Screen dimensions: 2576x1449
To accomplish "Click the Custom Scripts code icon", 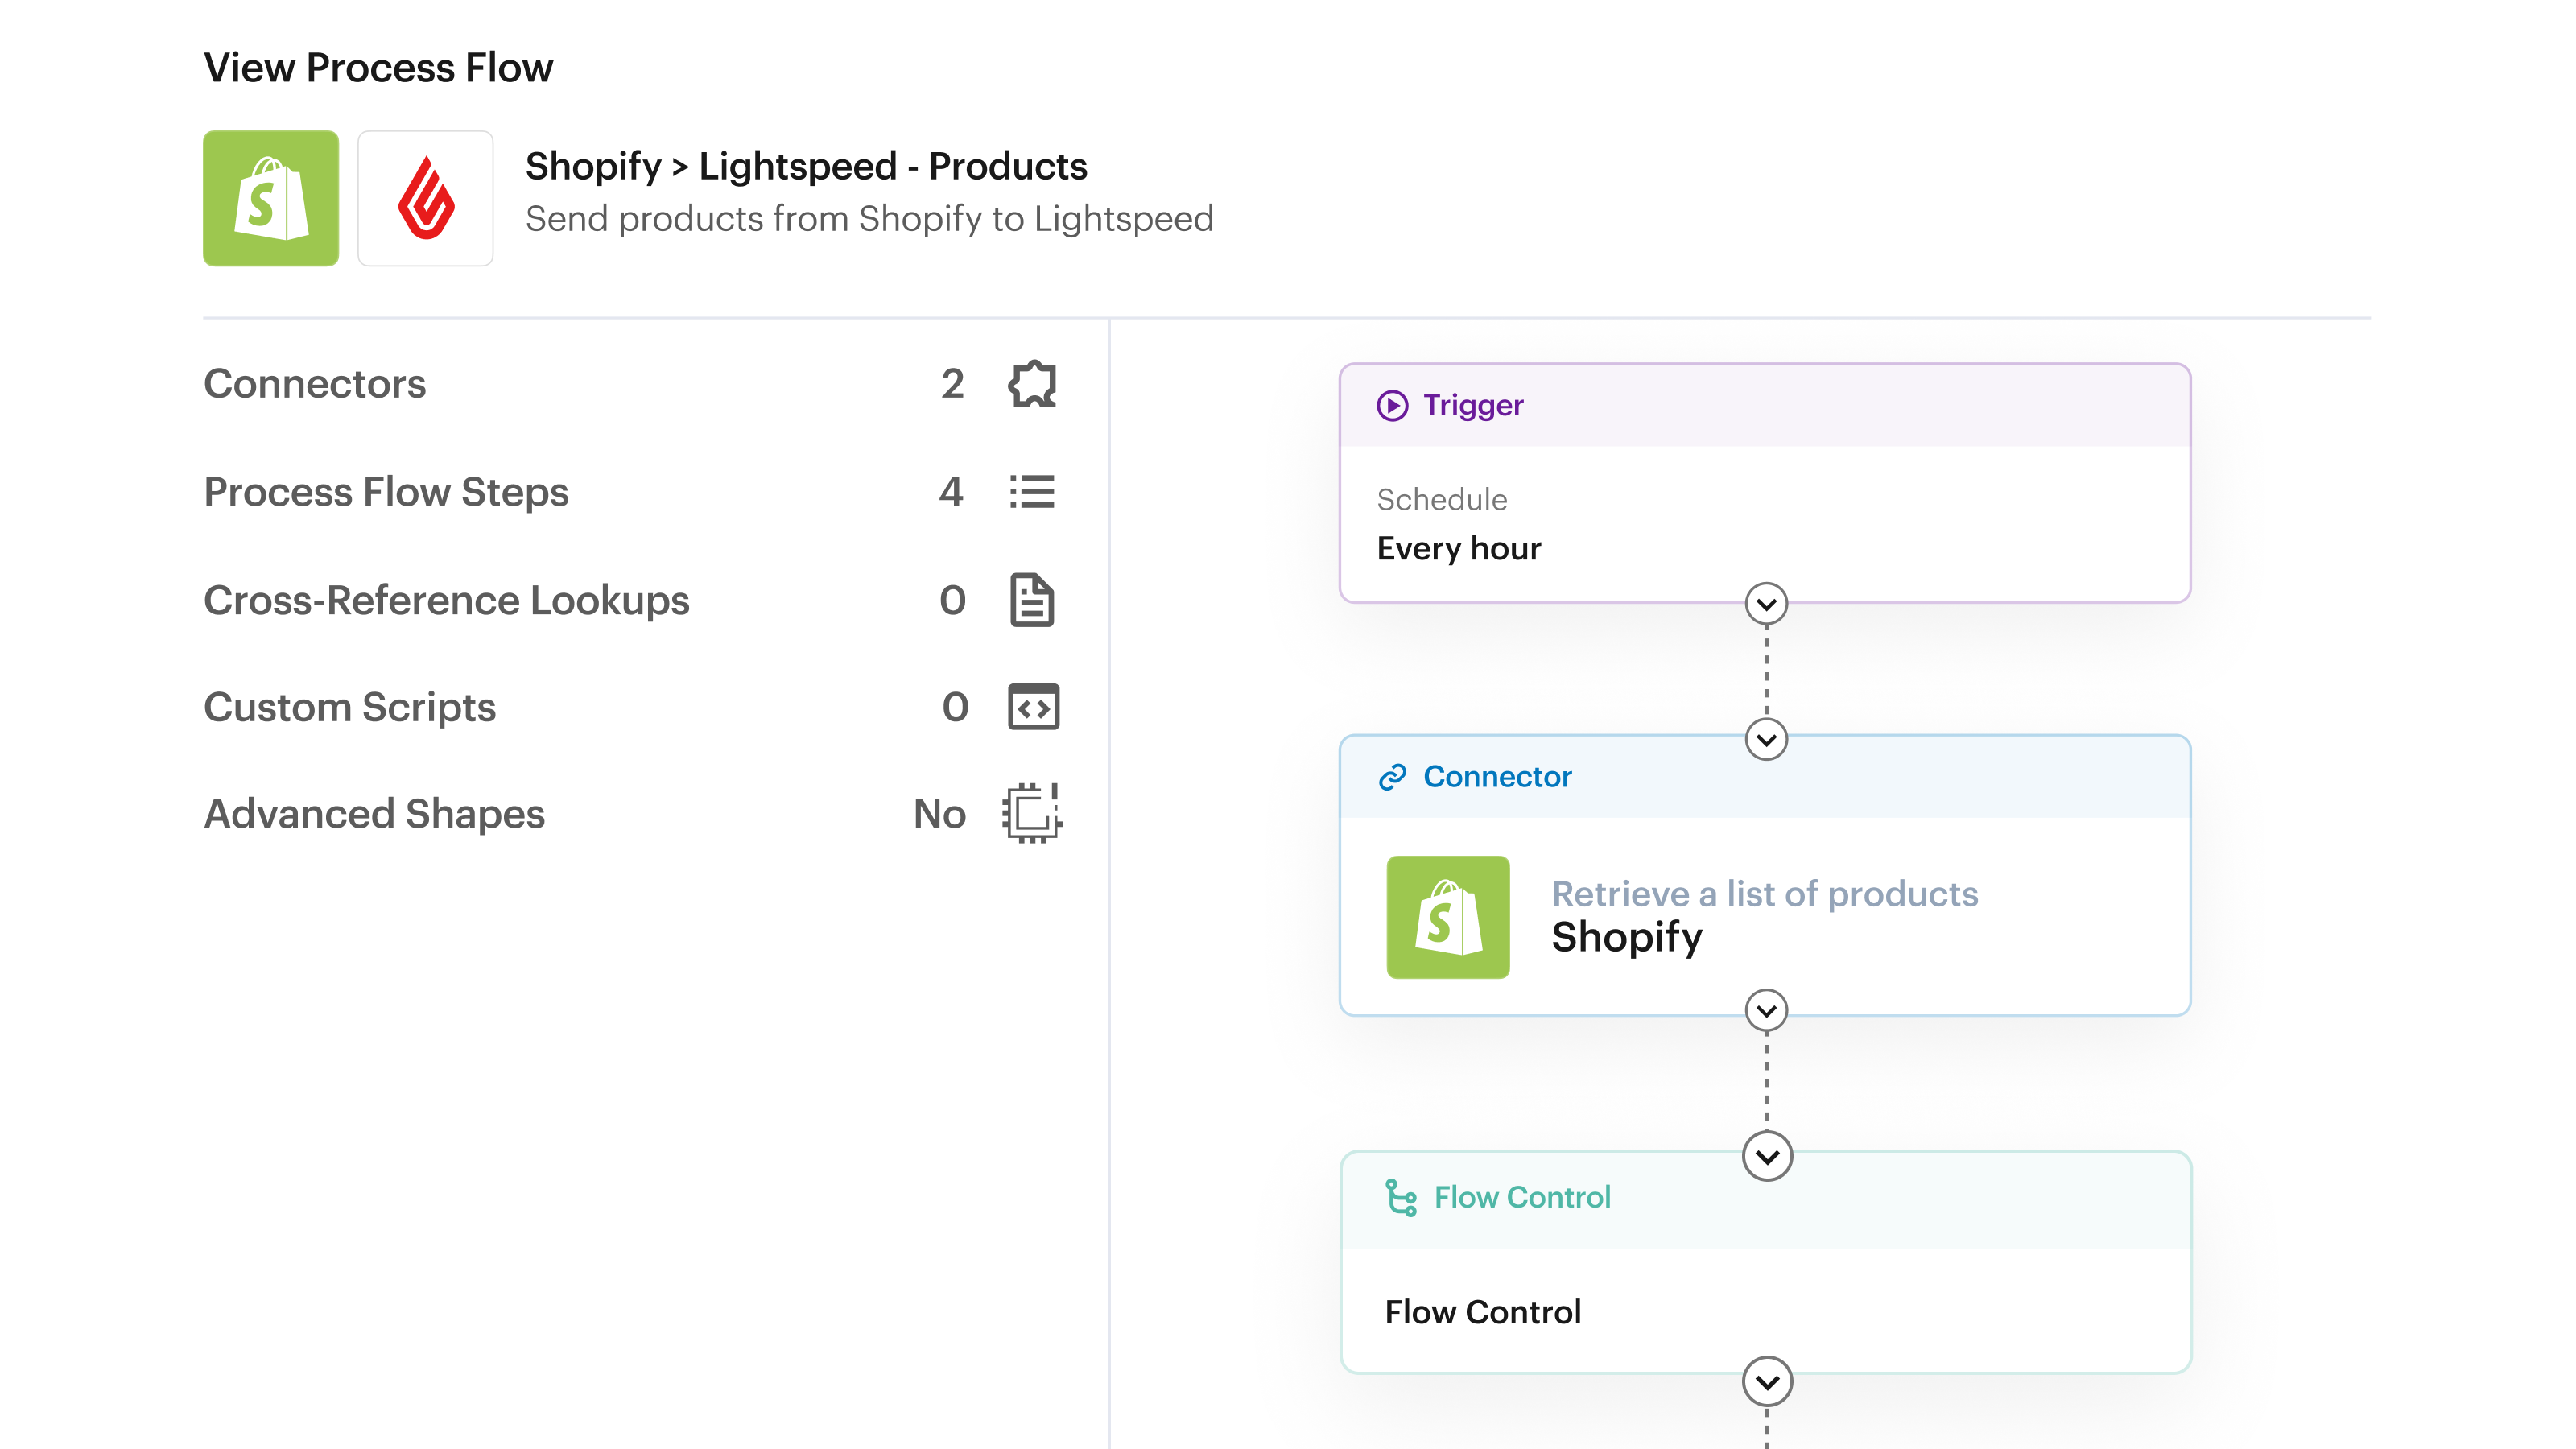I will coord(1033,707).
